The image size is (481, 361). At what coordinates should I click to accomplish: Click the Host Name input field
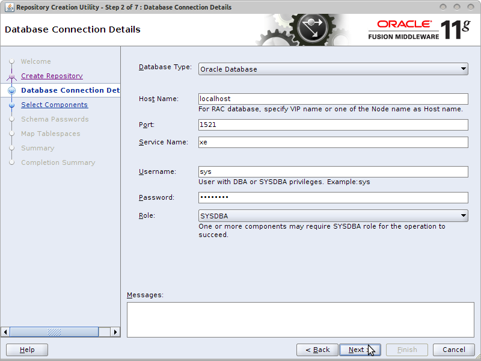[x=333, y=99]
